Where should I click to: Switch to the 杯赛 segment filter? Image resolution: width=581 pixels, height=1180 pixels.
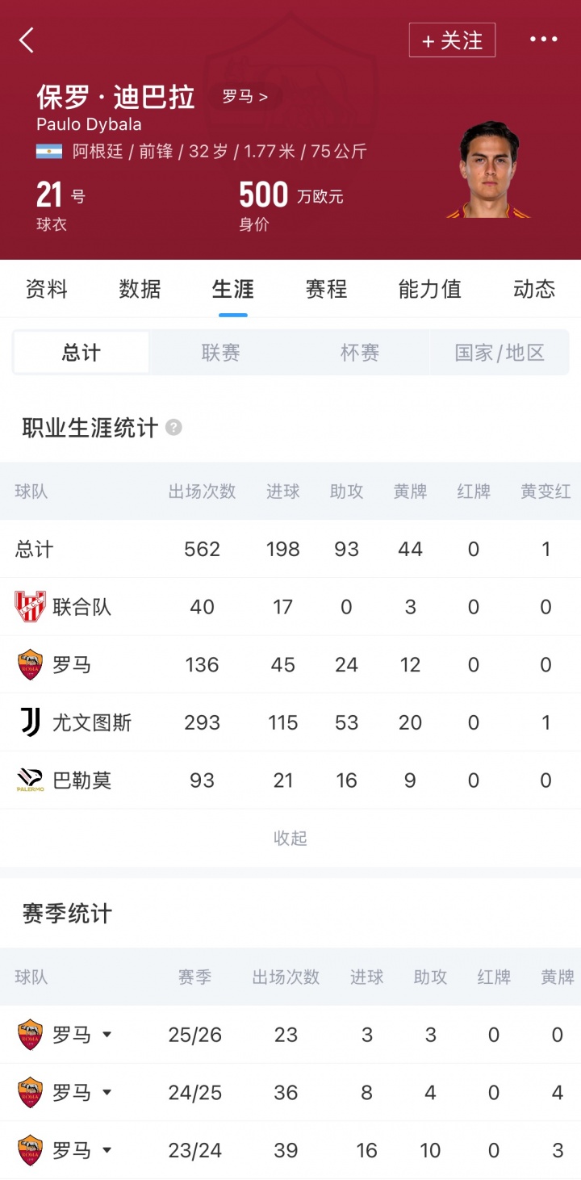(x=360, y=353)
